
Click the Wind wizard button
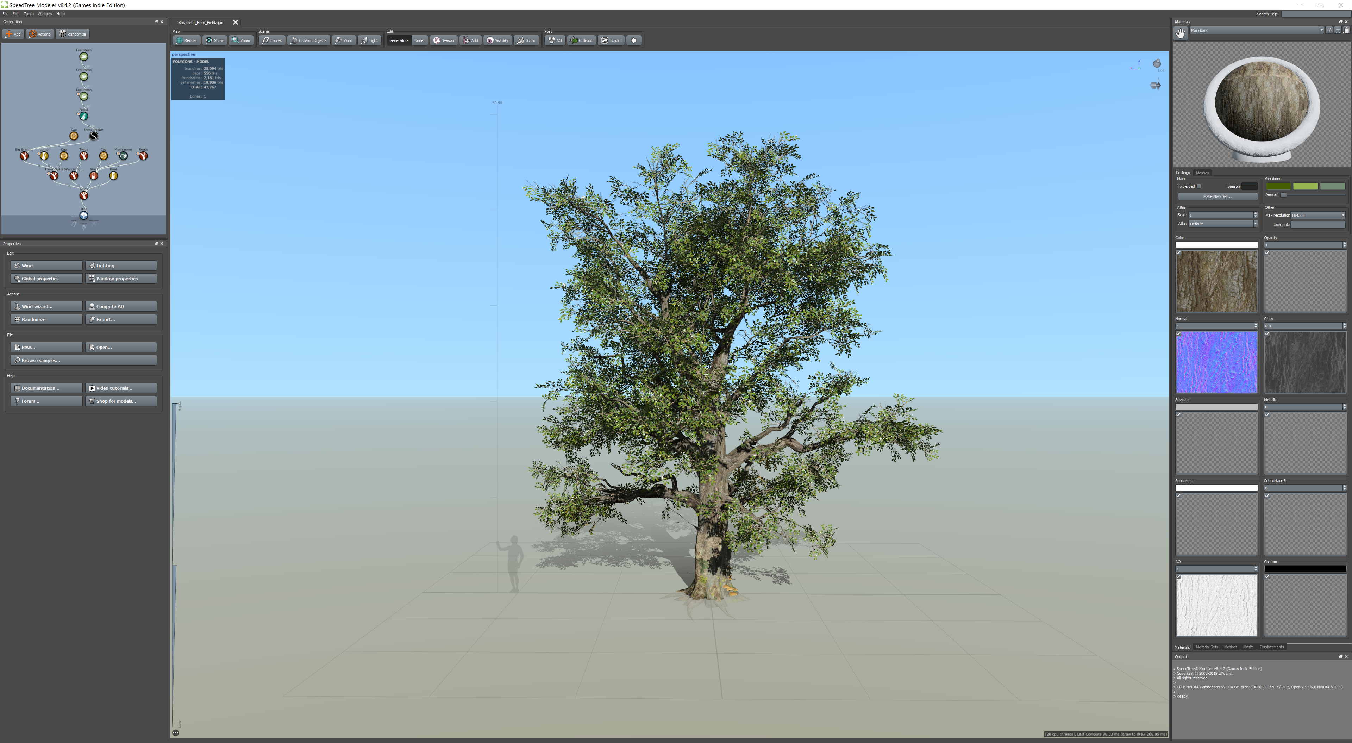coord(46,306)
